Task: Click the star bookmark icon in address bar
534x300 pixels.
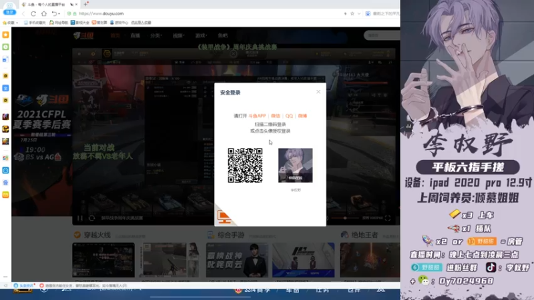Action: (x=352, y=13)
